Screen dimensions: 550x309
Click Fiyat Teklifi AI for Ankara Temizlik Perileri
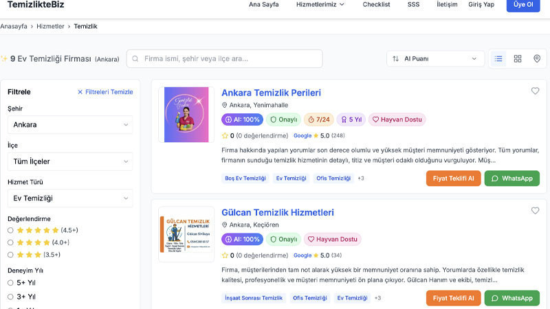[453, 179]
